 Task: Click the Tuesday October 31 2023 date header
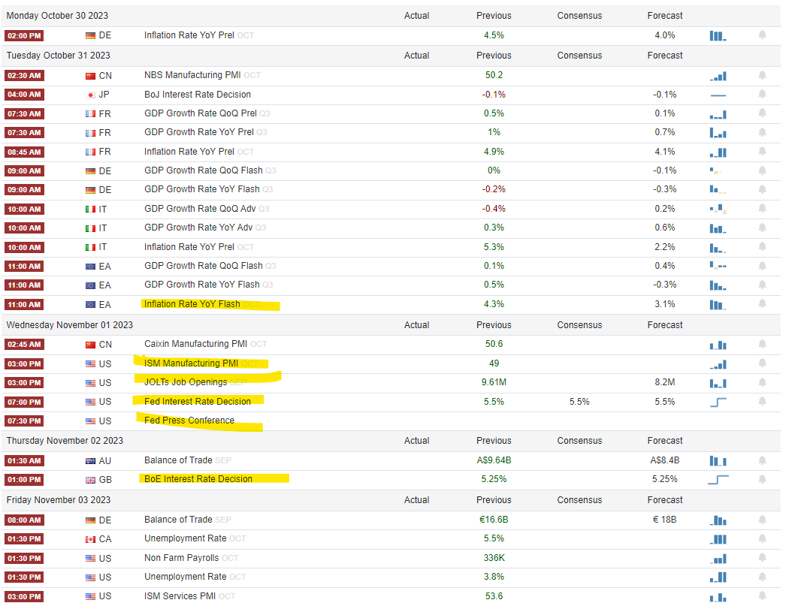58,56
